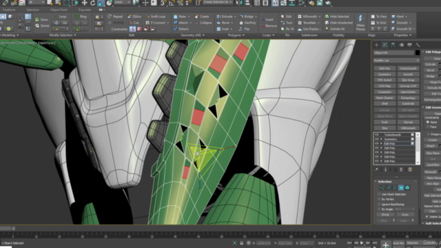Click the Play animation button
441x248 pixels.
click(x=362, y=243)
